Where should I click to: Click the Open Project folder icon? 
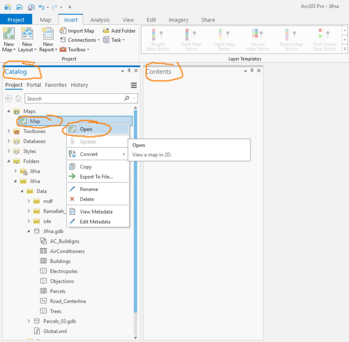point(20,7)
